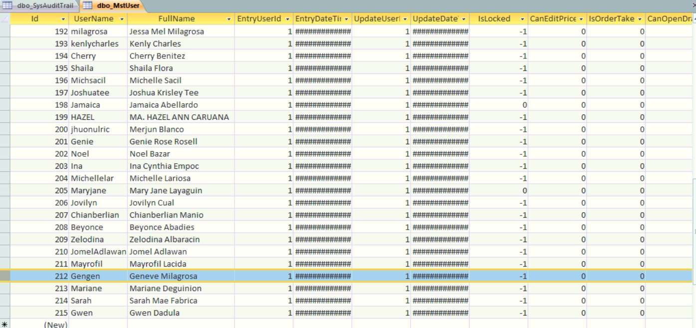Click the row selector for Gengen record

[x=5, y=276]
